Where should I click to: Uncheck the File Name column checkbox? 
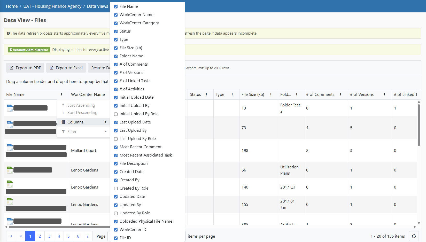click(116, 6)
